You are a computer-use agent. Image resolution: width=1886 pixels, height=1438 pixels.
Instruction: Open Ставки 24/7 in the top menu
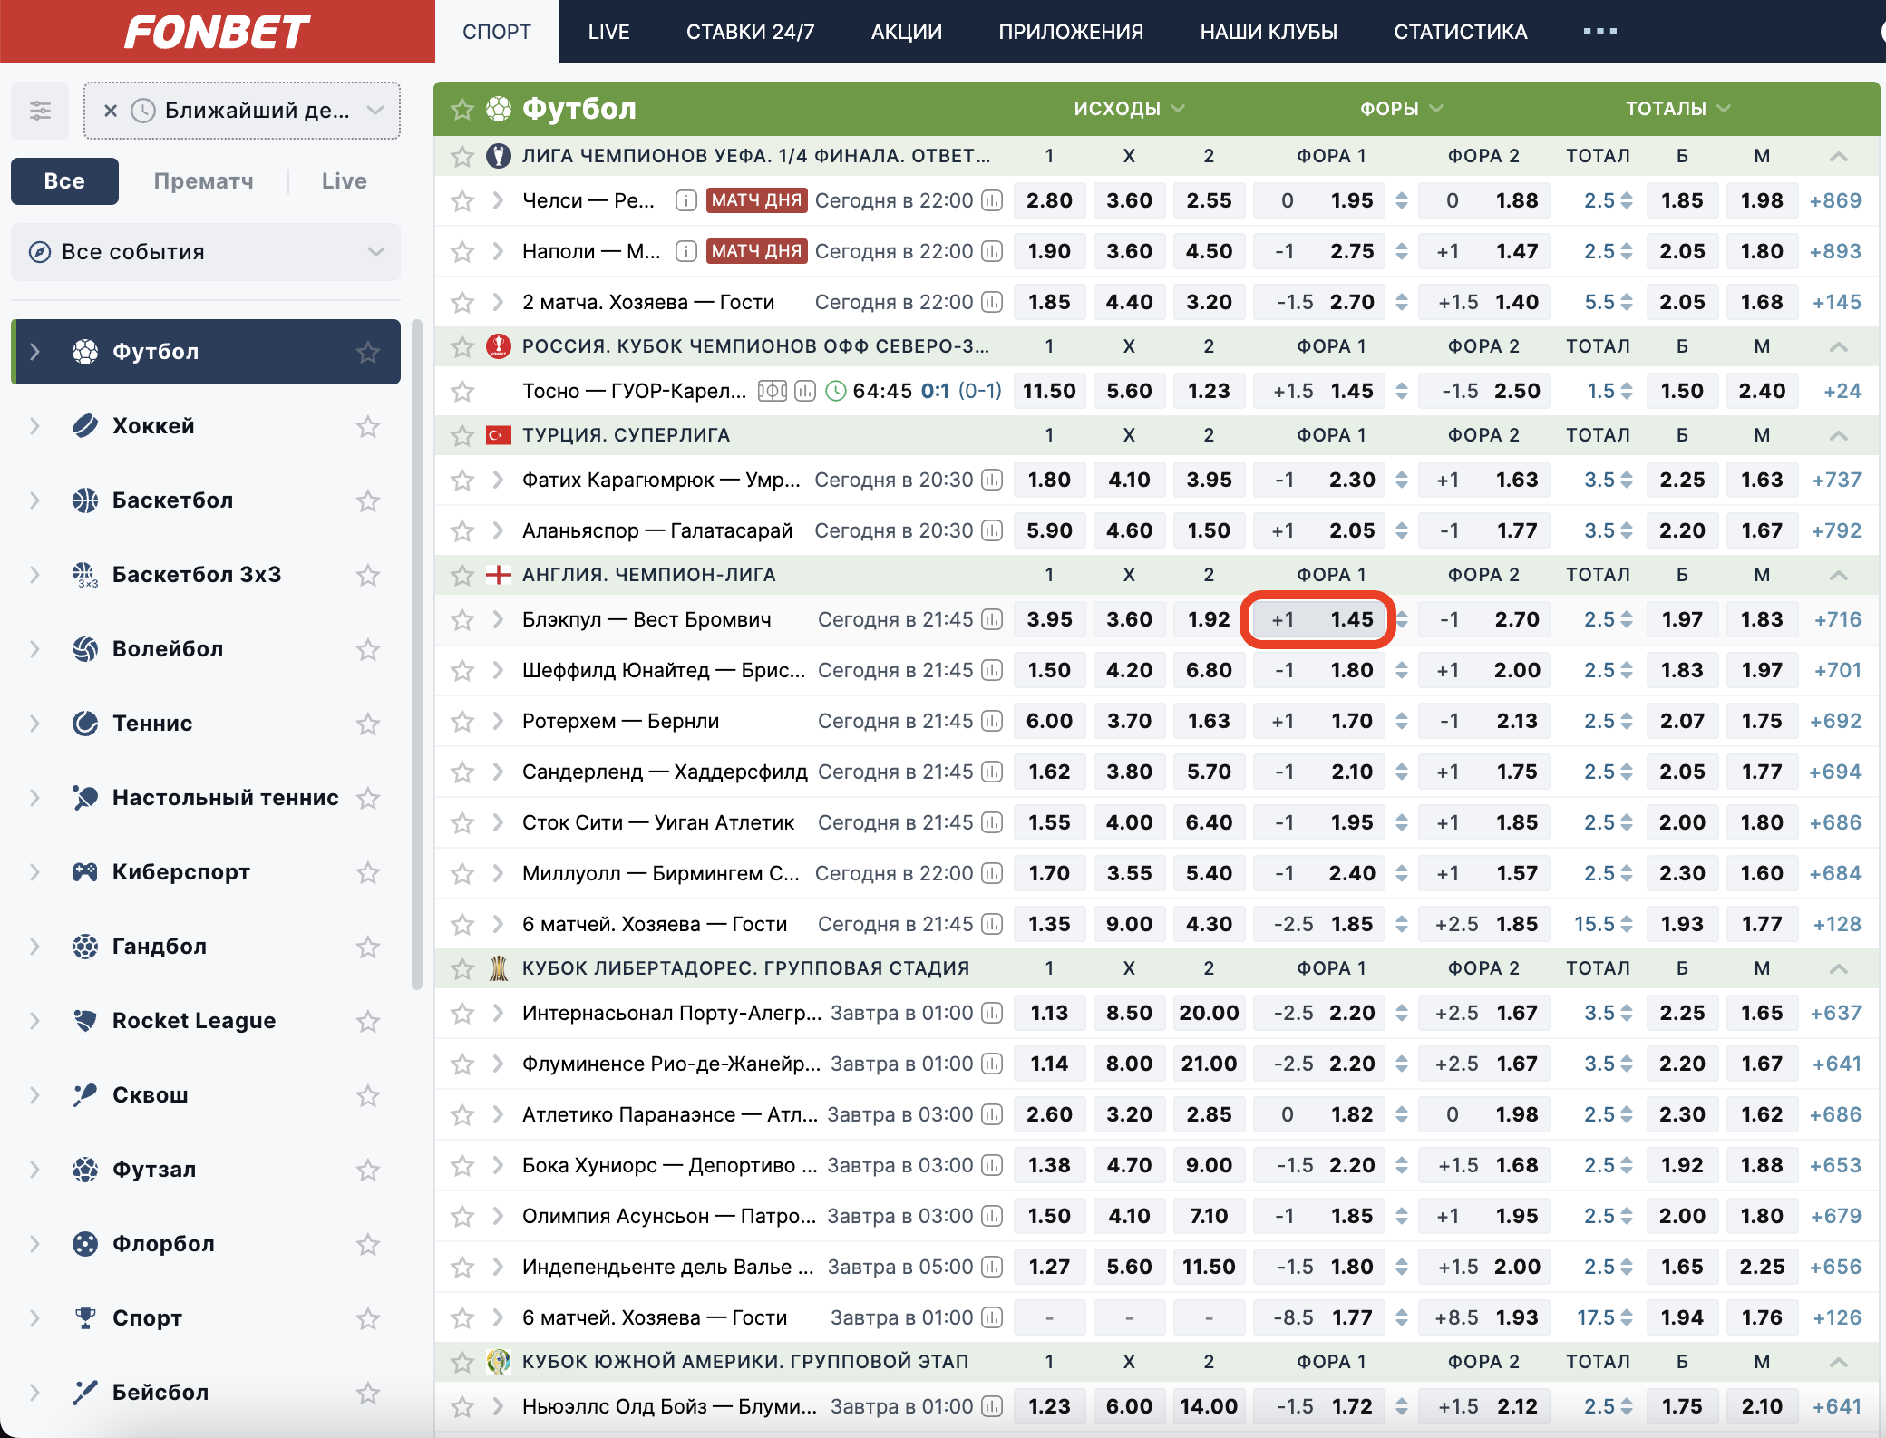750,32
